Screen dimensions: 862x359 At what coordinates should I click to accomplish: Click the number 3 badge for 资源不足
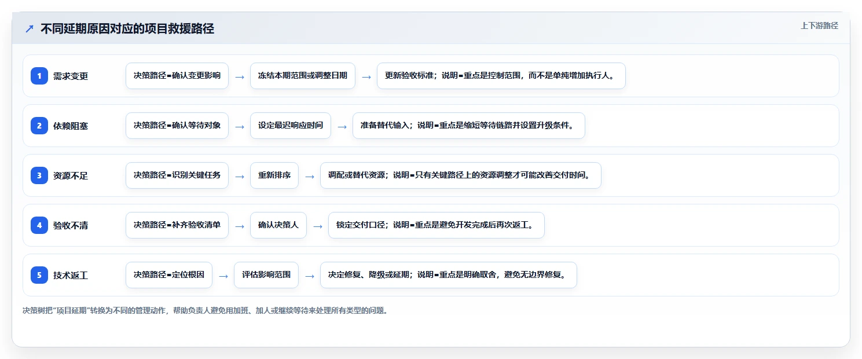tap(39, 175)
